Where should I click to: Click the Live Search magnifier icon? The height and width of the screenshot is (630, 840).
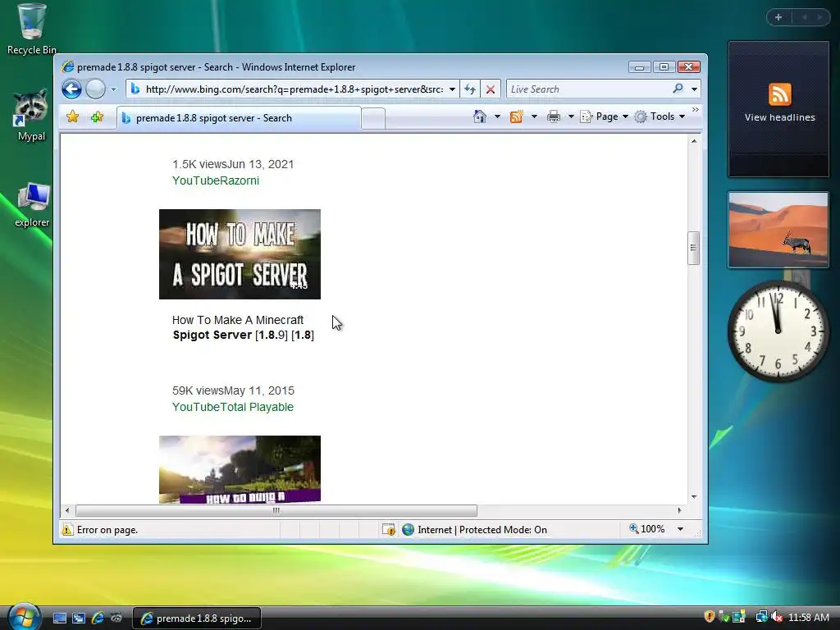pos(678,89)
